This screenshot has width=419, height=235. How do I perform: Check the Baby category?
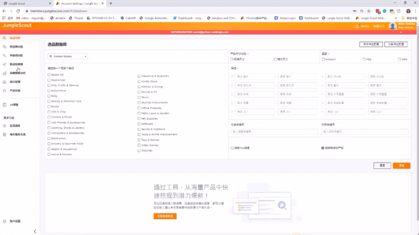coord(49,96)
